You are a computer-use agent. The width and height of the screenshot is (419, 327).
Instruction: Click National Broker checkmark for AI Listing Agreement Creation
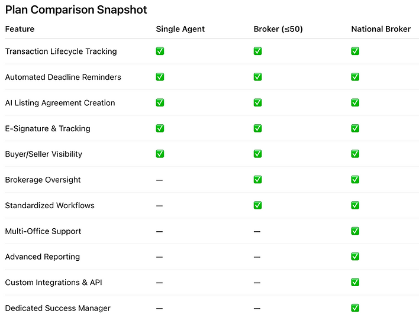[x=355, y=103]
